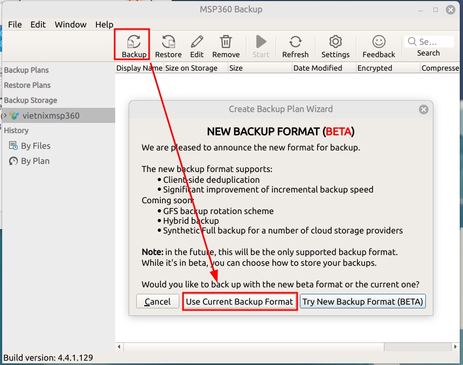This screenshot has height=365, width=463.
Task: Choose Try New Backup Format (BETA)
Action: point(363,301)
